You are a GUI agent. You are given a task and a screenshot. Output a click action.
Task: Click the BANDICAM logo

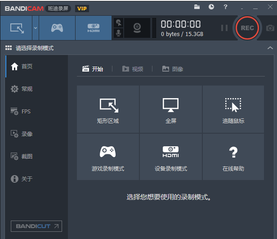[24, 9]
